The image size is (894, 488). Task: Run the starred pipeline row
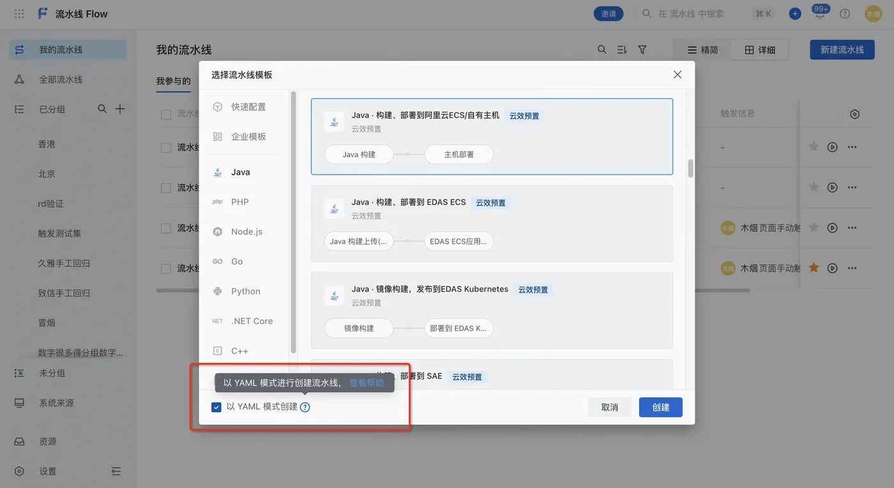pos(832,268)
